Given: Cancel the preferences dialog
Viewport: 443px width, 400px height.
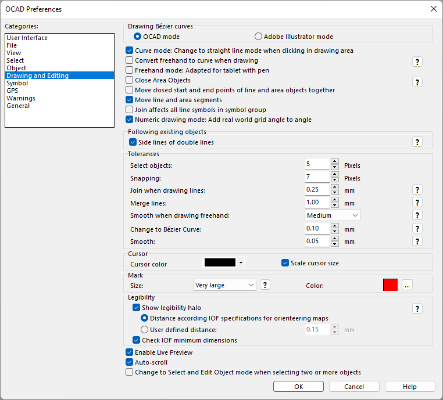Looking at the screenshot, I should (354, 387).
